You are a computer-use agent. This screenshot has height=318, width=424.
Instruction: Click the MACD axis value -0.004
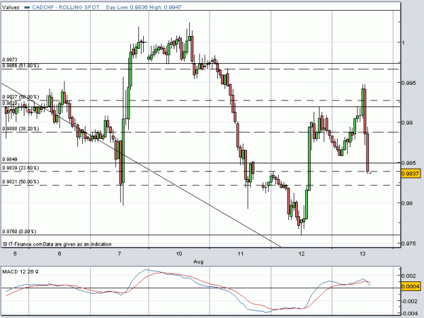[x=409, y=313]
